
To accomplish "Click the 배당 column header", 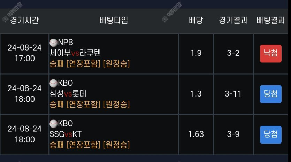I will [x=196, y=20].
